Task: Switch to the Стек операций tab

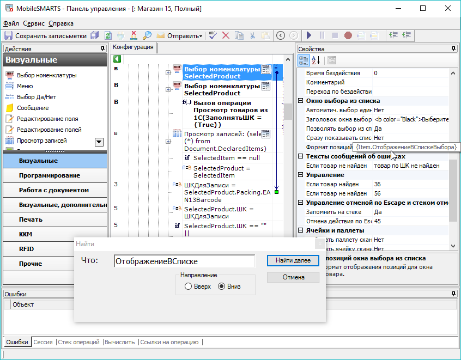Action: 78,342
